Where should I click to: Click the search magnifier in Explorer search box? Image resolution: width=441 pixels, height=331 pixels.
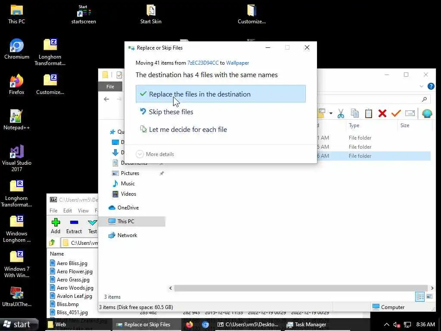424,99
